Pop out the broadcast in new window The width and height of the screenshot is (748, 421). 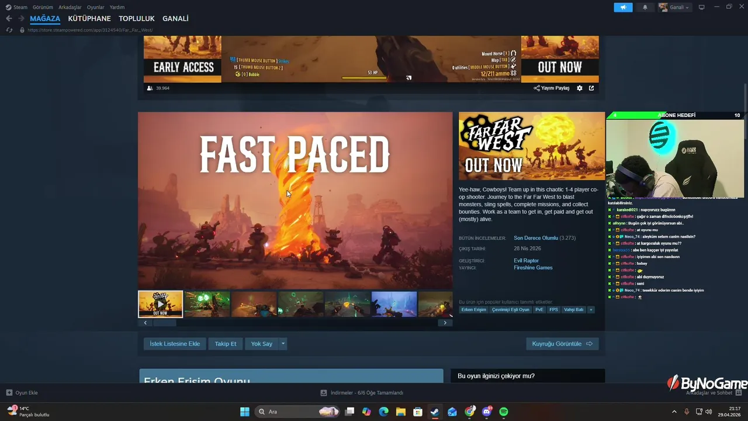pos(591,88)
